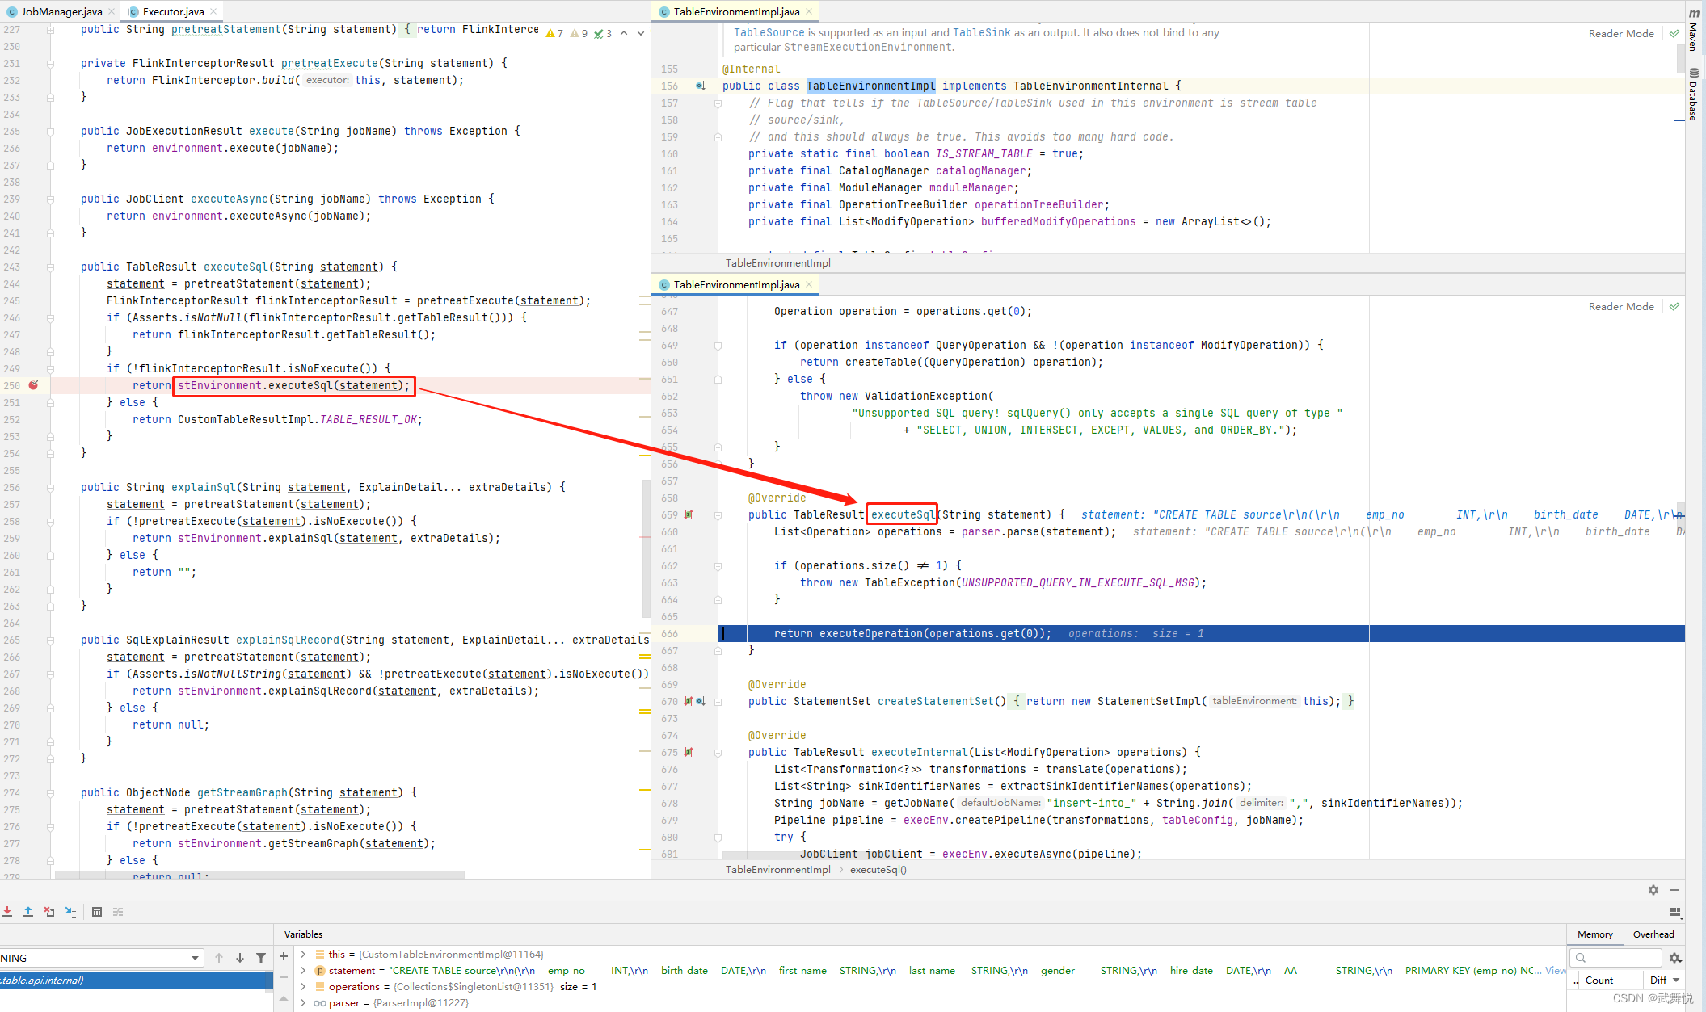Screen dimensions: 1706x1012
Task: Expand the statement variable node
Action: pos(303,970)
